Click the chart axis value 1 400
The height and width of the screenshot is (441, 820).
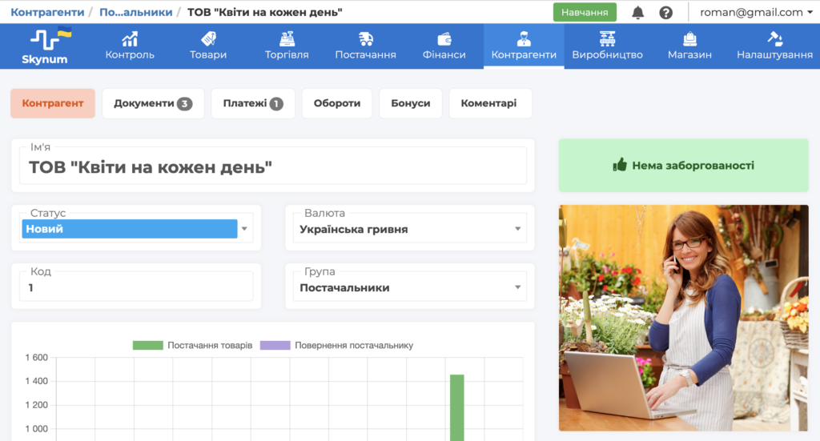(37, 381)
